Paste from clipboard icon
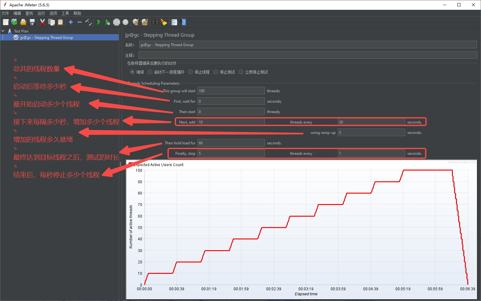This screenshot has width=481, height=301. coord(60,22)
